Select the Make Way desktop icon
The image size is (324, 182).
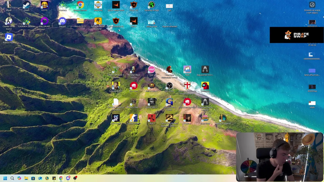[x=98, y=6]
